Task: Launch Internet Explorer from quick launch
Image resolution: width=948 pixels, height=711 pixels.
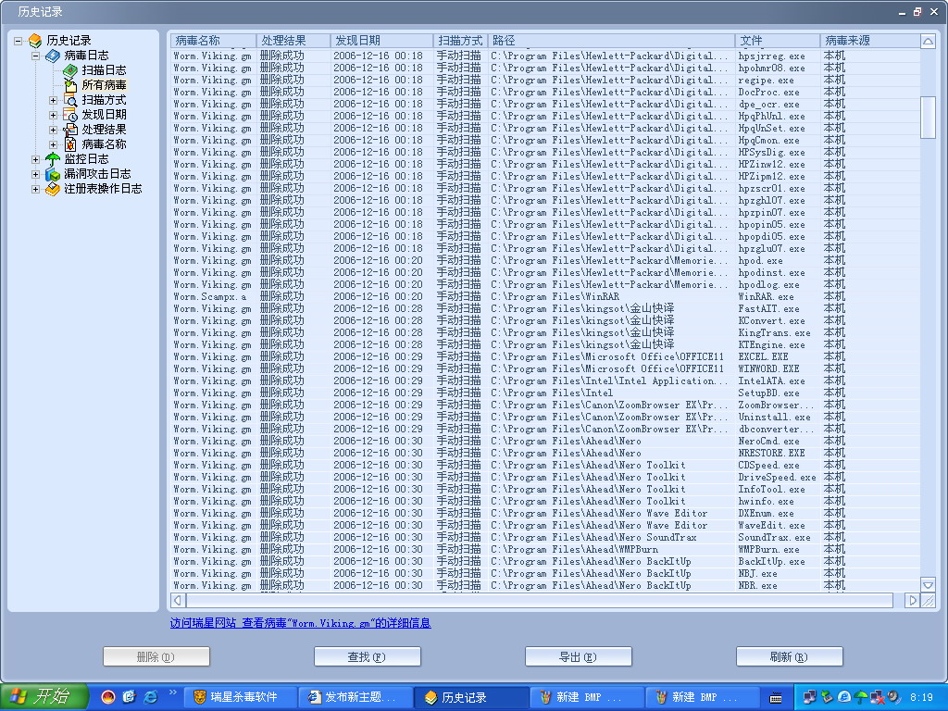Action: [x=149, y=697]
